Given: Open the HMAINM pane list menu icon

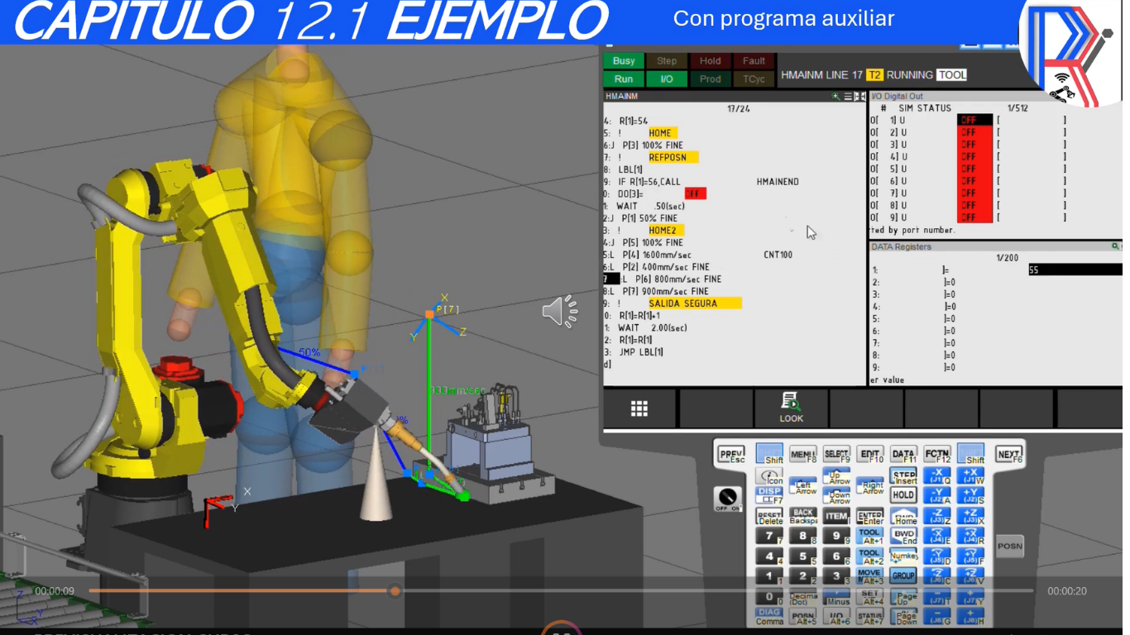Looking at the screenshot, I should [848, 97].
